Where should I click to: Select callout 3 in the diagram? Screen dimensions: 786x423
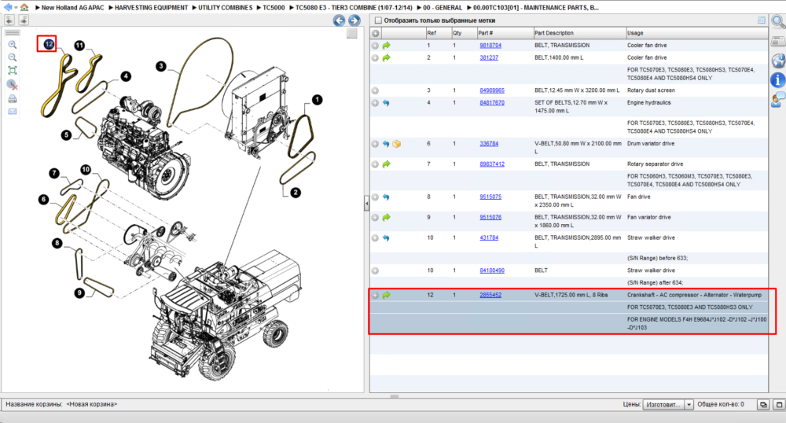tap(161, 66)
